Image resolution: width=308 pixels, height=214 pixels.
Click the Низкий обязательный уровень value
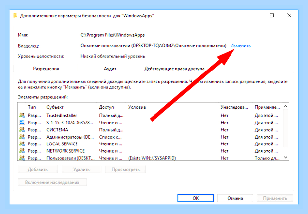click(x=113, y=56)
